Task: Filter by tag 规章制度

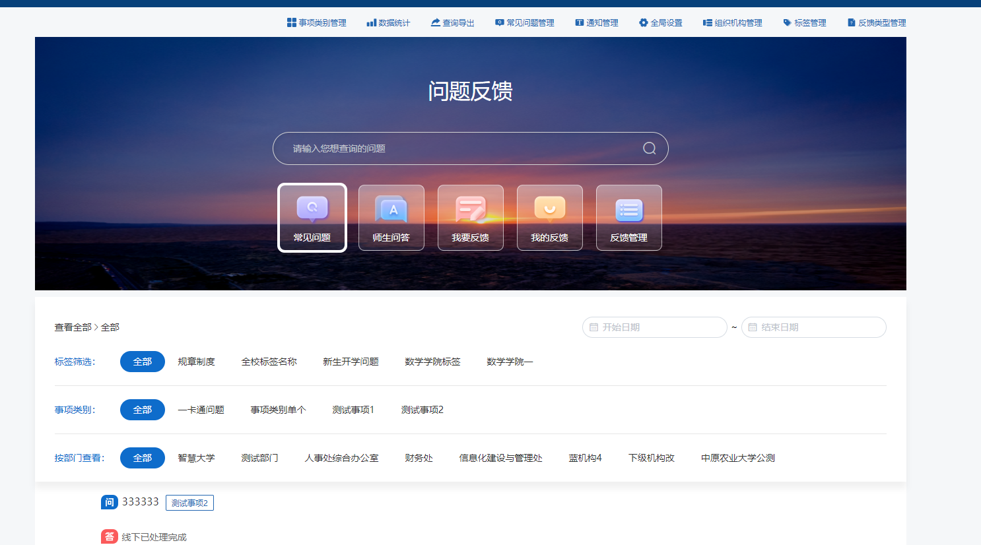Action: coord(197,362)
